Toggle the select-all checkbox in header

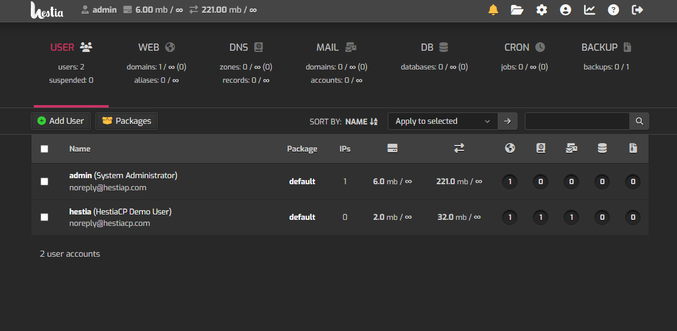(x=44, y=149)
